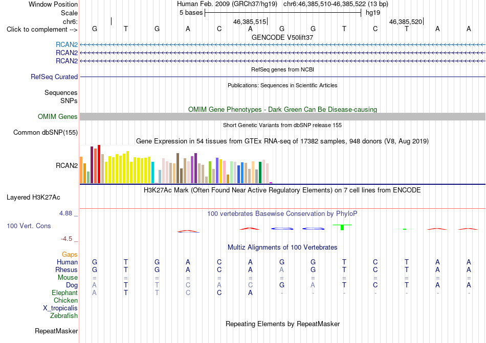Click the chr6: base position label
The width and height of the screenshot is (486, 343).
click(x=70, y=21)
